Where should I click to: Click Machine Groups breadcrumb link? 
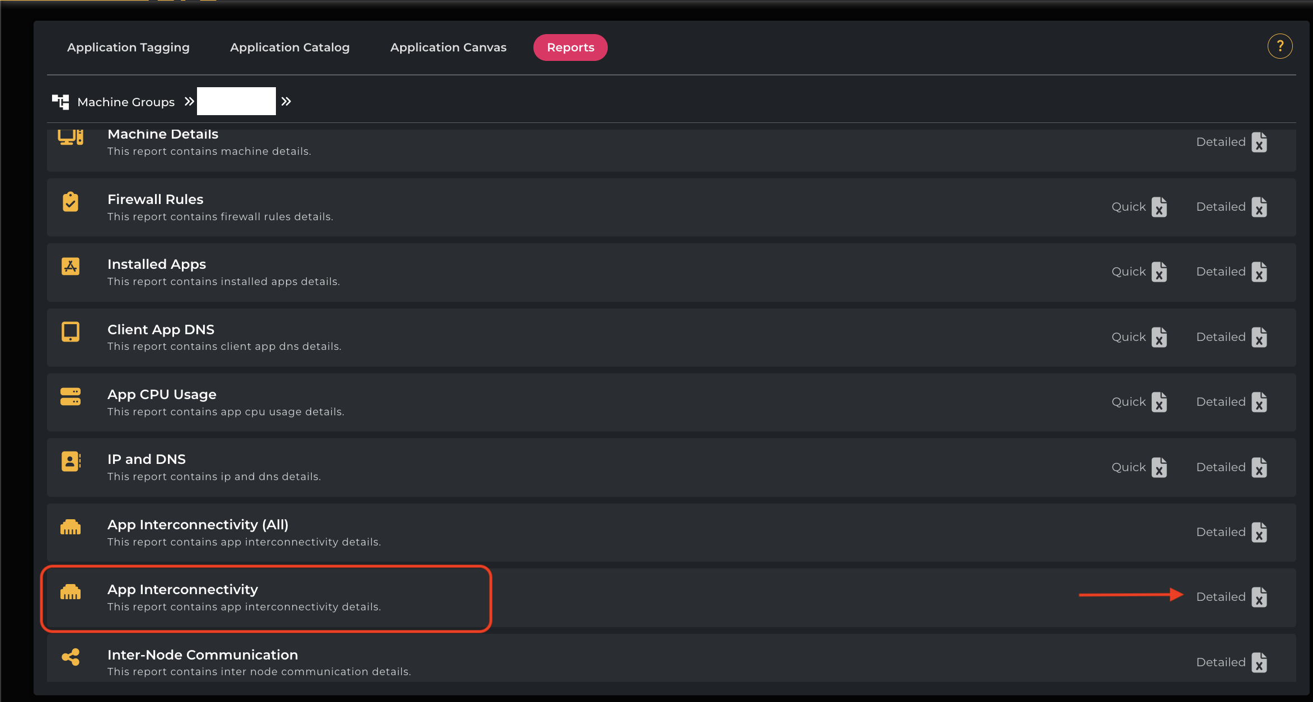126,102
